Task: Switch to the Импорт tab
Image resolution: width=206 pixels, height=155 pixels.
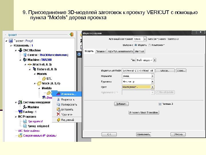Action: point(140,51)
